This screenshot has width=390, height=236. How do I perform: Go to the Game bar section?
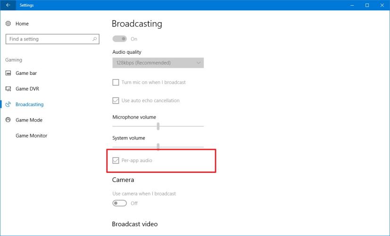tap(26, 73)
